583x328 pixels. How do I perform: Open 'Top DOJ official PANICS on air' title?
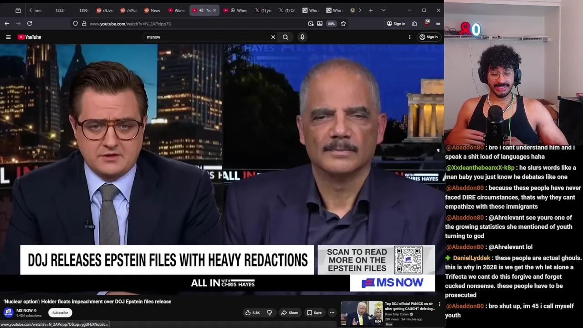point(409,306)
